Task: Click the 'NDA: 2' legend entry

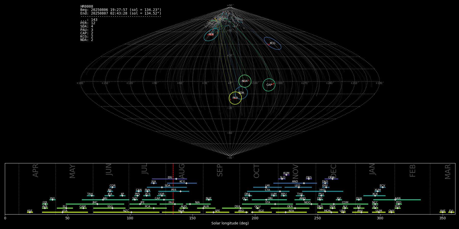Action: pyautogui.click(x=87, y=40)
